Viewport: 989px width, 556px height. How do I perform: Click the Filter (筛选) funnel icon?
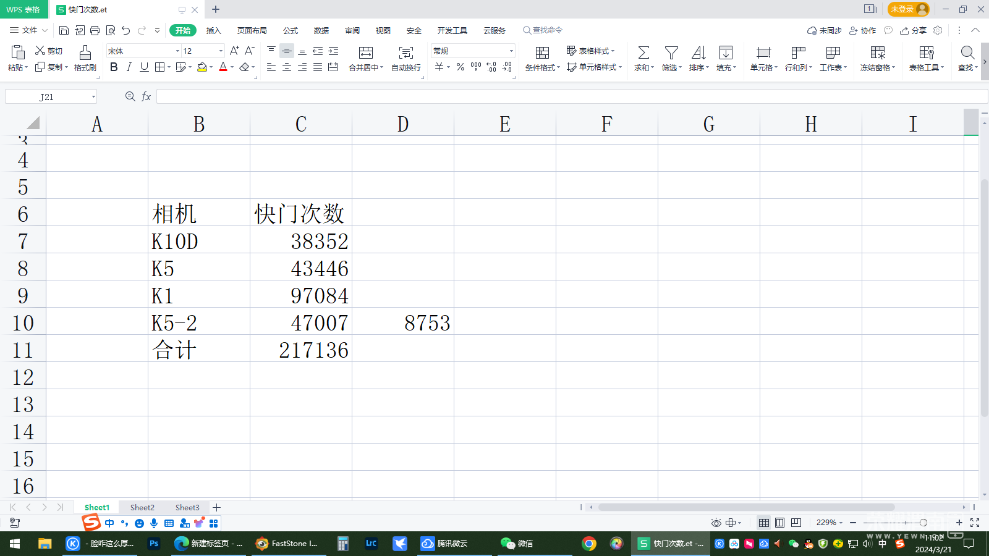coord(671,53)
